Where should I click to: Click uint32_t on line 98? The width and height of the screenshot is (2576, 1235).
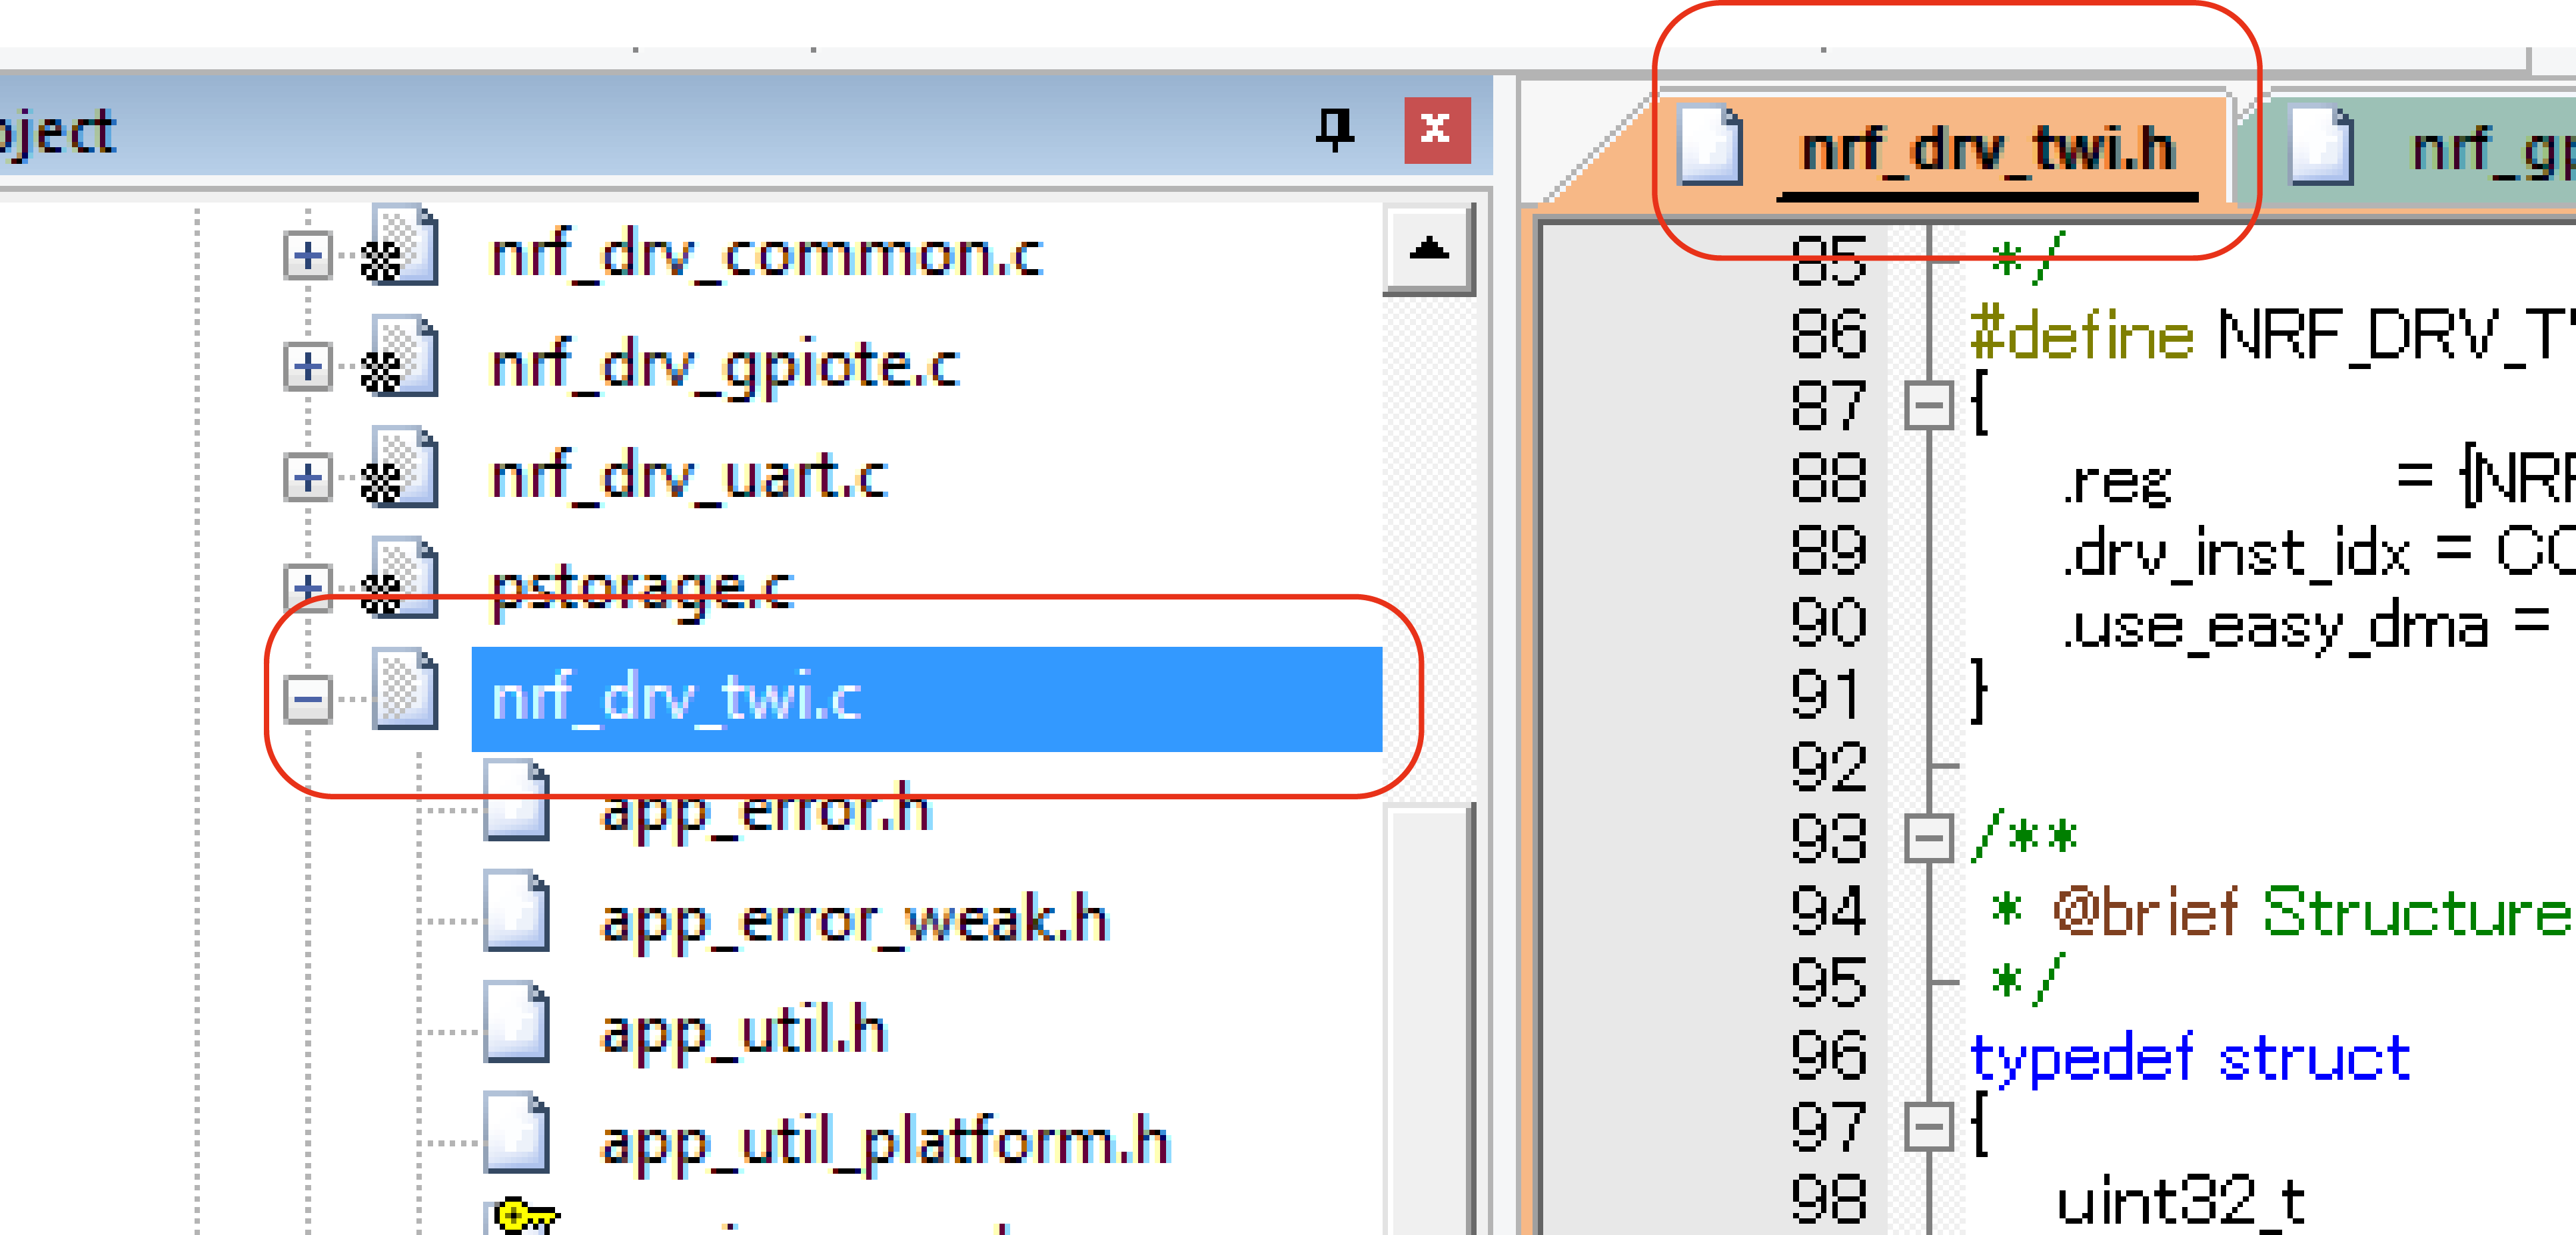tap(2181, 1202)
